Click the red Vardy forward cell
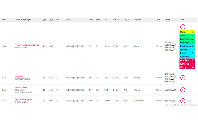 point(187,67)
